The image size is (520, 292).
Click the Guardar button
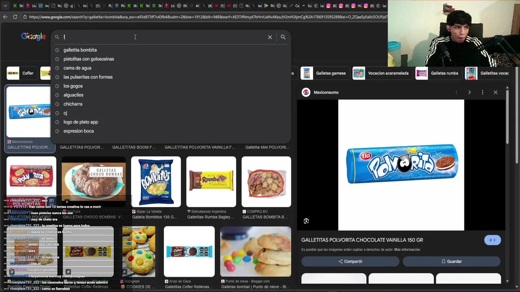[451, 262]
